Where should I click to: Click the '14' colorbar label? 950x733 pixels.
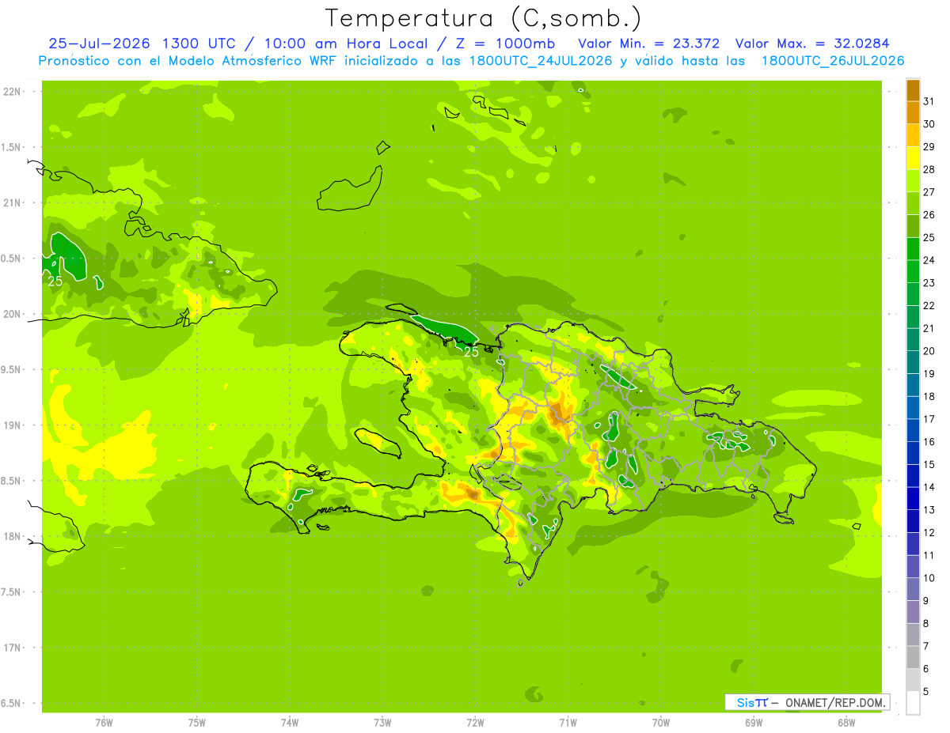[x=929, y=487]
